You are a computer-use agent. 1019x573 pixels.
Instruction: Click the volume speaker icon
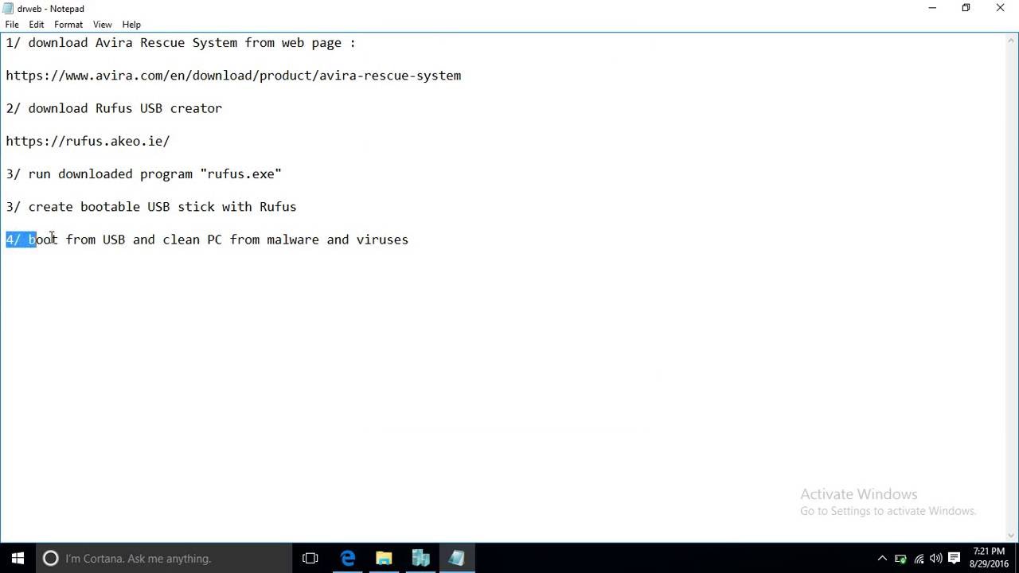click(936, 559)
